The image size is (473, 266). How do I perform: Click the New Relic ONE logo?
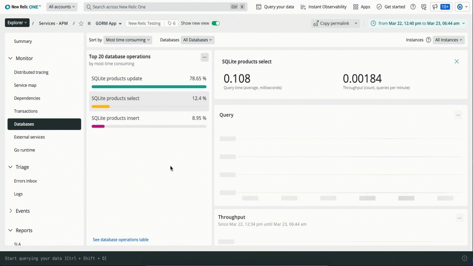coord(23,6)
